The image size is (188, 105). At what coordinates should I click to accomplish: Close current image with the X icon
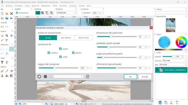pos(11,14)
